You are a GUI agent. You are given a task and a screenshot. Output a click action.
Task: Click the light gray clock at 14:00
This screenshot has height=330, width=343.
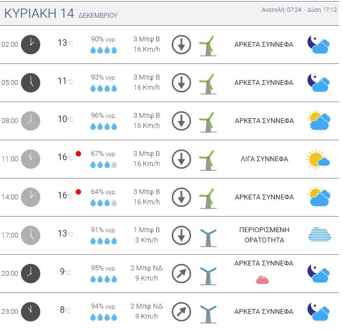point(31,197)
